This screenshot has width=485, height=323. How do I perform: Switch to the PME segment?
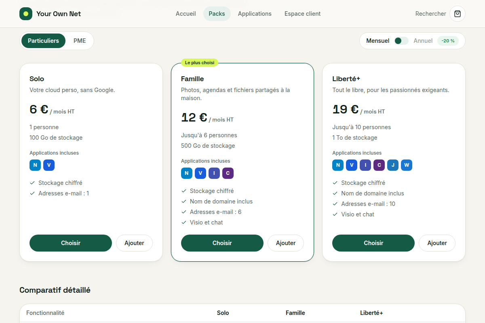(x=80, y=41)
